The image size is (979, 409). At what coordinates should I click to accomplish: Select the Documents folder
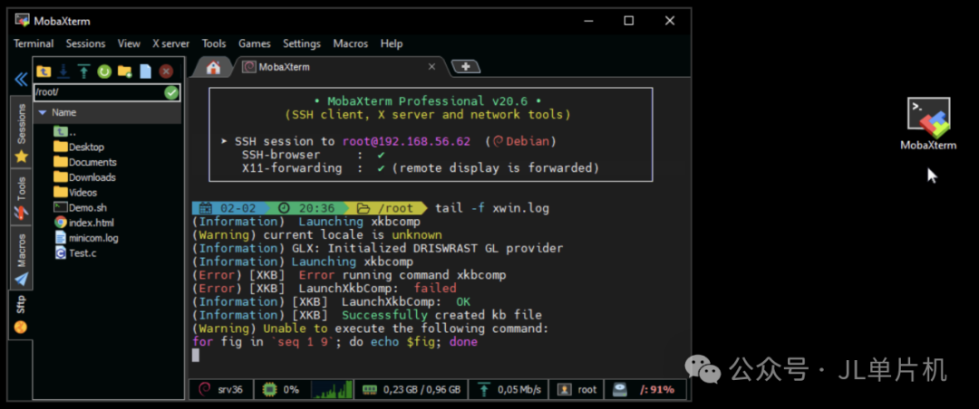click(x=85, y=162)
